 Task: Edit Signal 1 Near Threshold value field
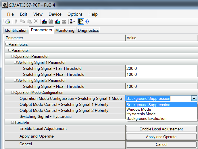pyautogui.click(x=161, y=74)
